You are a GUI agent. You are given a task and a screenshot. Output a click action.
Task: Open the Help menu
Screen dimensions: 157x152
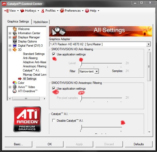click(93, 11)
